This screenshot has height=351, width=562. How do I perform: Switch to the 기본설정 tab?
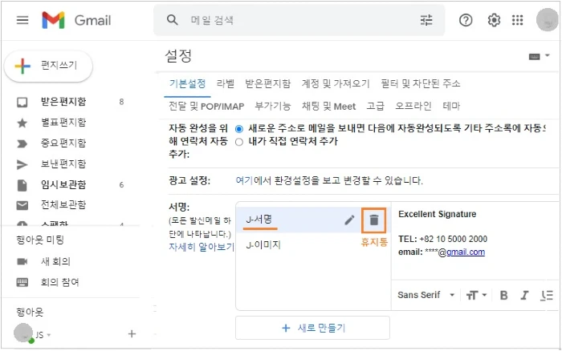click(x=187, y=83)
